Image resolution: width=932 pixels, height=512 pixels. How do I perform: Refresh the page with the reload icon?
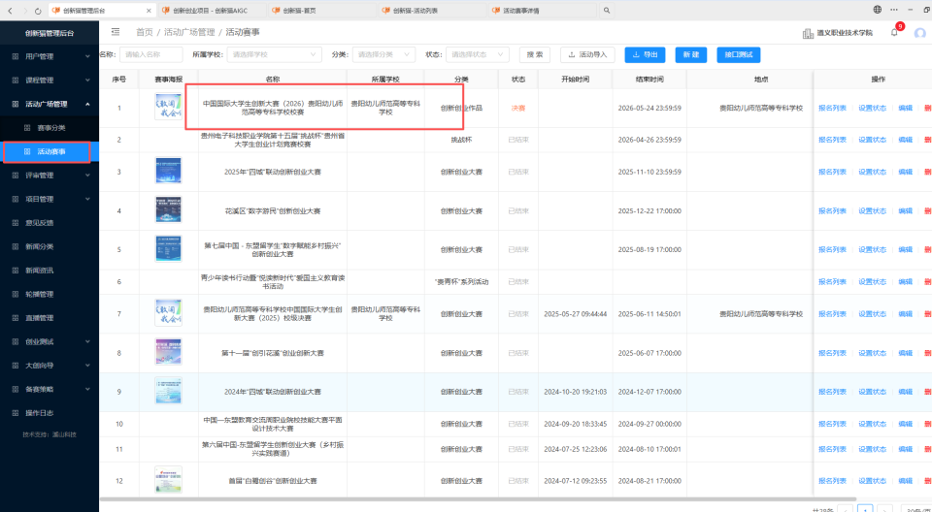point(38,11)
